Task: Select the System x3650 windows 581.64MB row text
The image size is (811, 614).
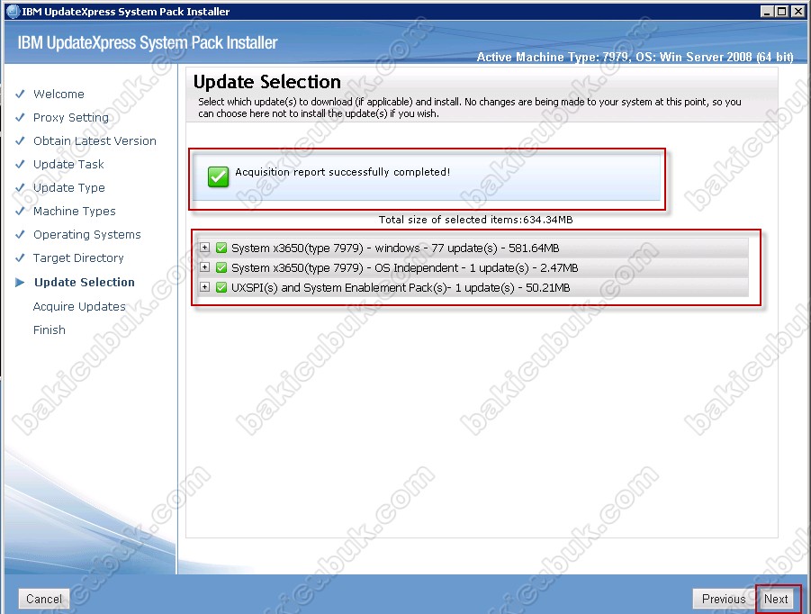Action: coord(395,248)
